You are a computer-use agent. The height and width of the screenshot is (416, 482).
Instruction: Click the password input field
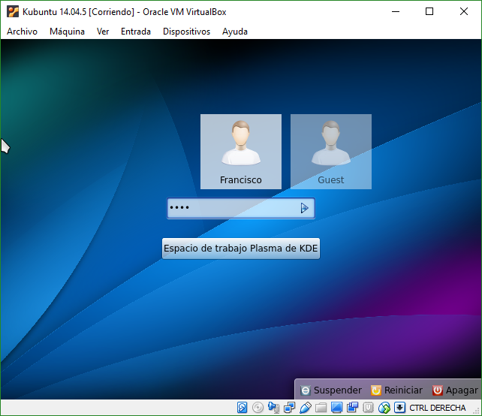point(231,208)
